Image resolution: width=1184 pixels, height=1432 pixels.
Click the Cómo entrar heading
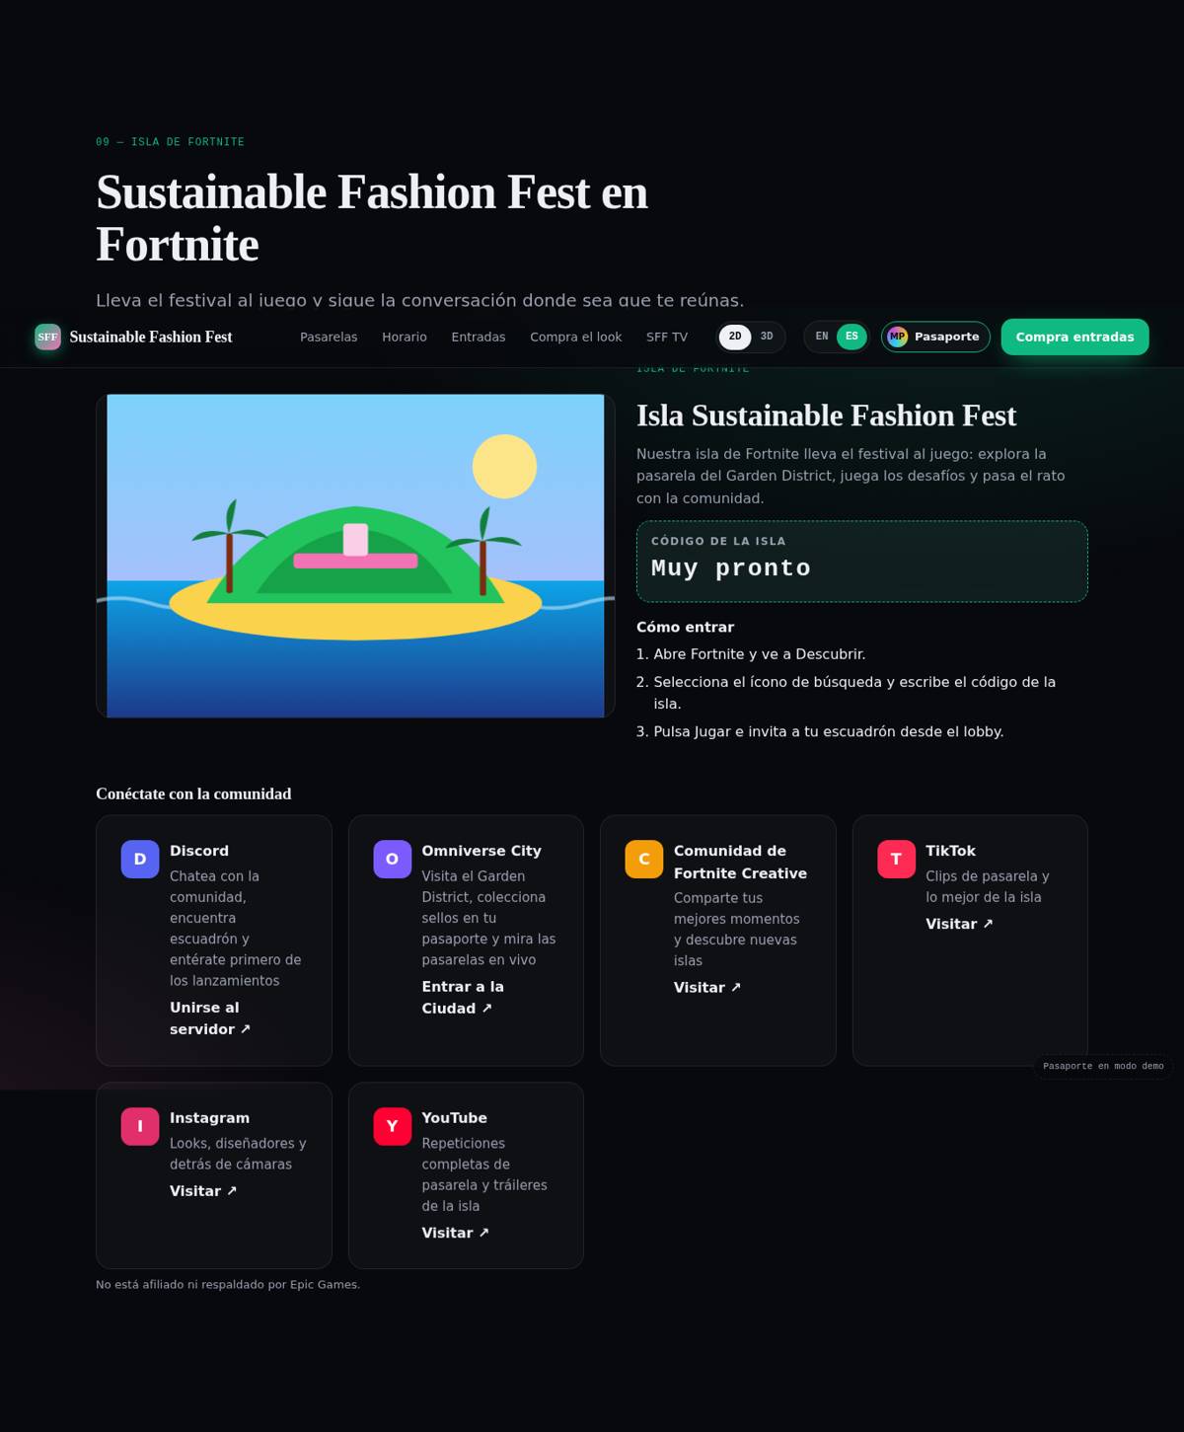(685, 628)
